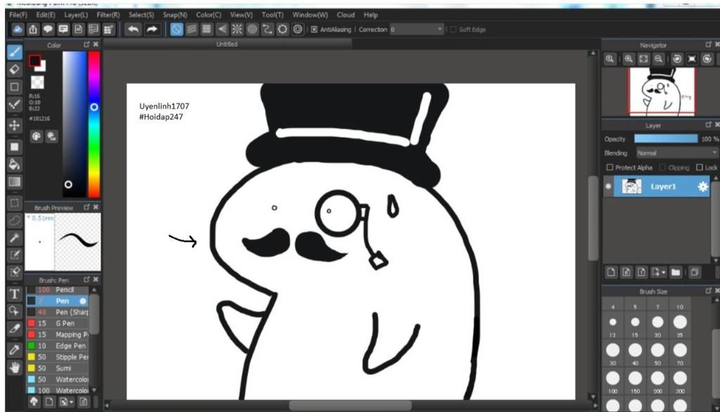Viewport: 720px width, 412px height.
Task: Open the File(F) menu
Action: pyautogui.click(x=18, y=15)
